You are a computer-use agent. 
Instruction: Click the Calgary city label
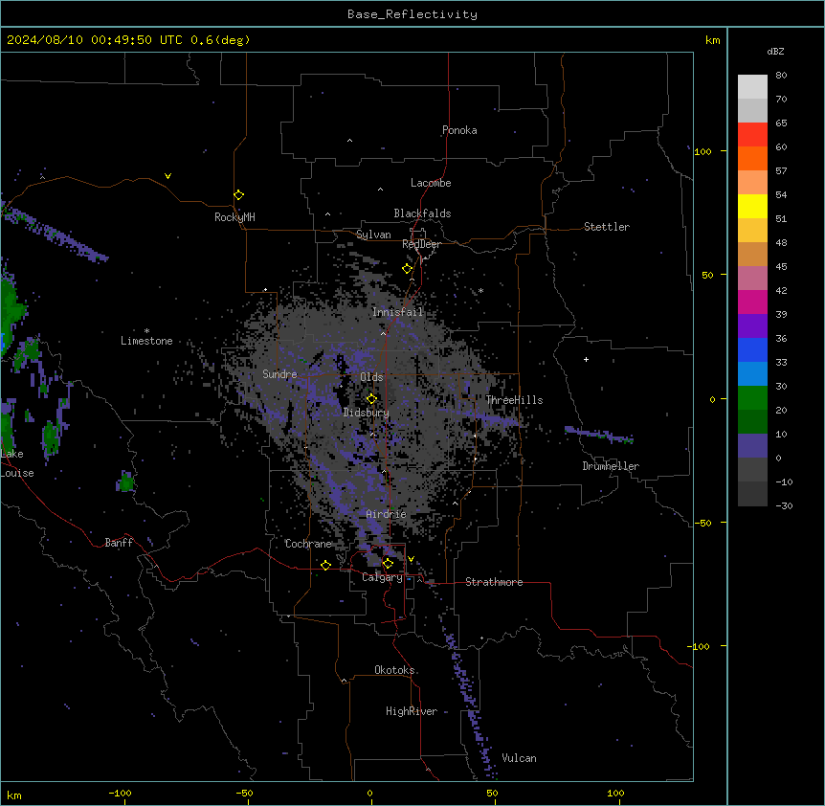(x=382, y=577)
